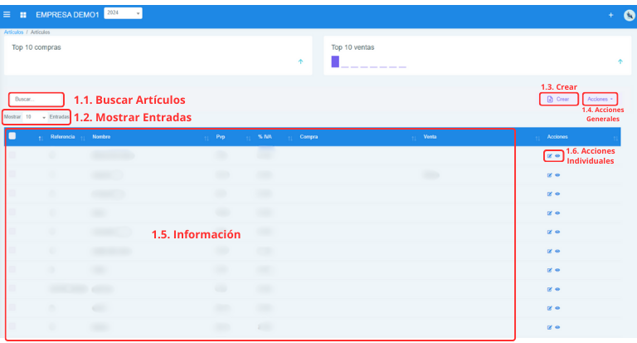Toggle the select-all checkbox in table header
The width and height of the screenshot is (637, 343).
pos(12,136)
